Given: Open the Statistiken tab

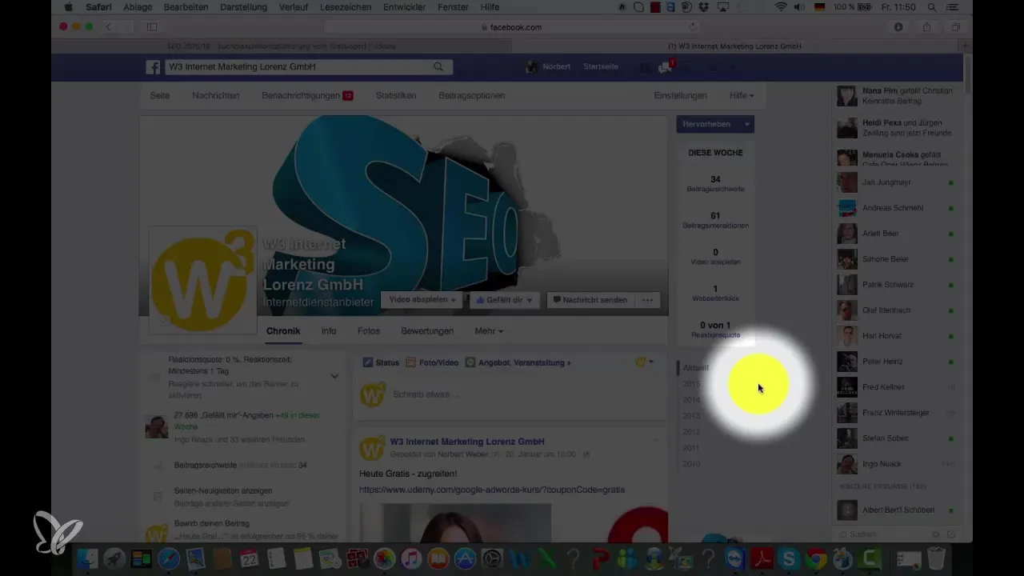Looking at the screenshot, I should [396, 95].
